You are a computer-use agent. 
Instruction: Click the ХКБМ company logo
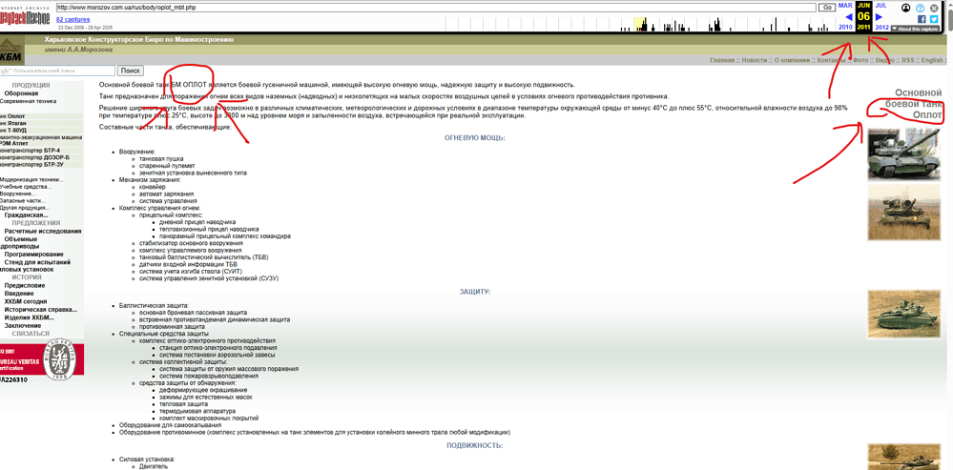(x=11, y=51)
